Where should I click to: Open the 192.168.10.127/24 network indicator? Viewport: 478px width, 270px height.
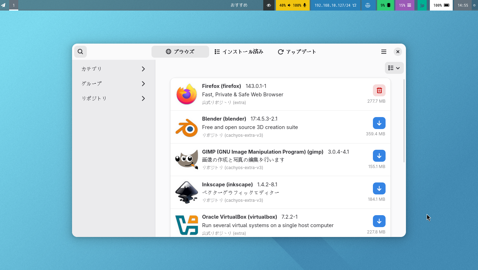(335, 5)
